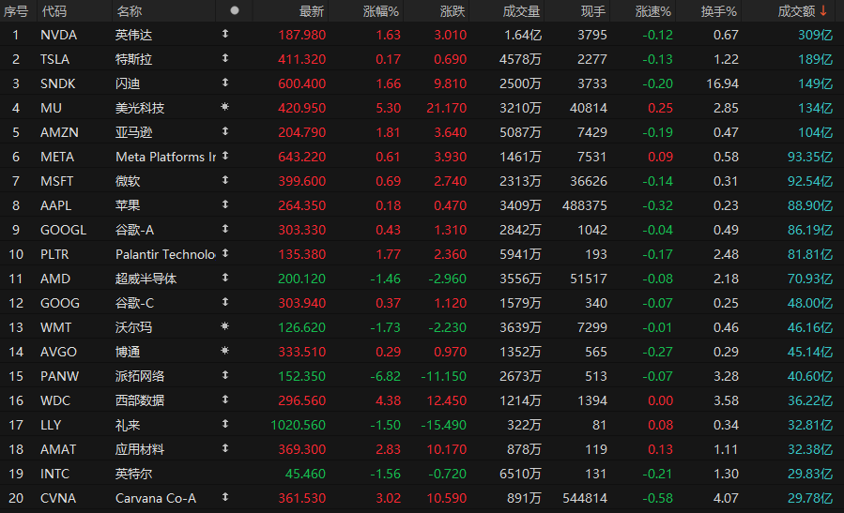Click the marker icon in the PLTR row
This screenshot has width=844, height=513.
[x=225, y=252]
